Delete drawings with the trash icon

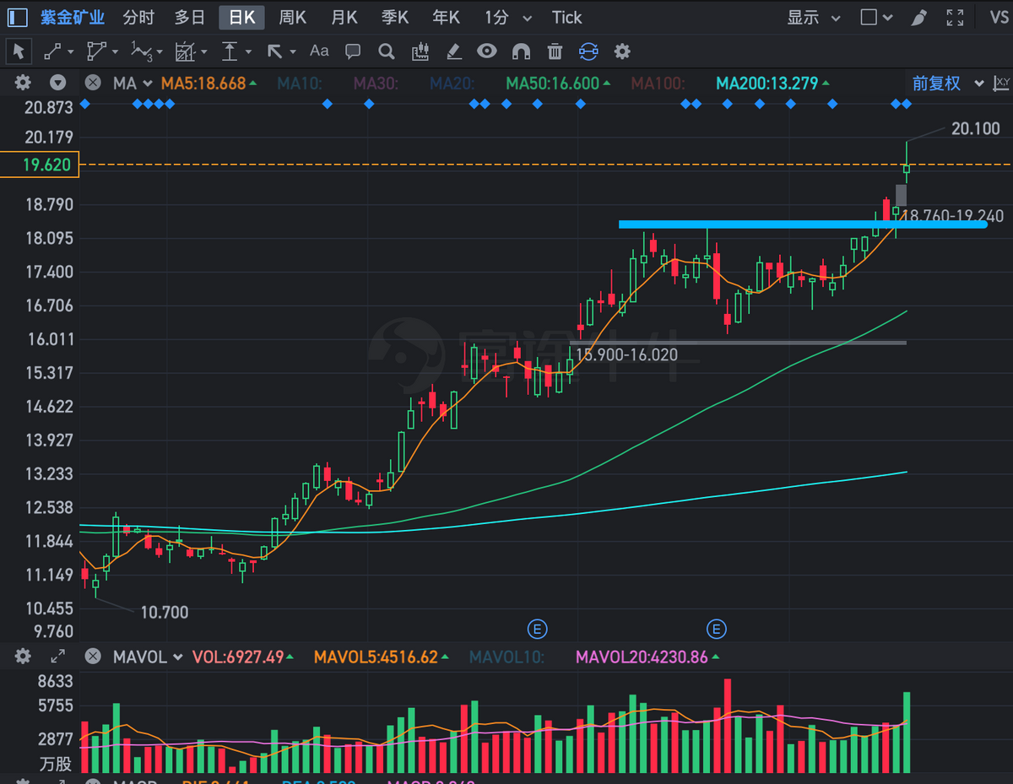(555, 51)
